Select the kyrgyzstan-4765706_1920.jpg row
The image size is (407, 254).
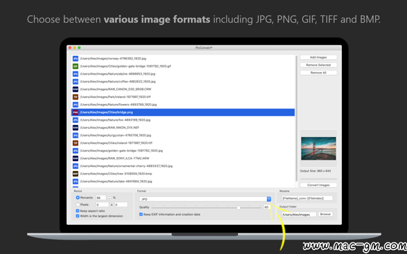coord(183,135)
